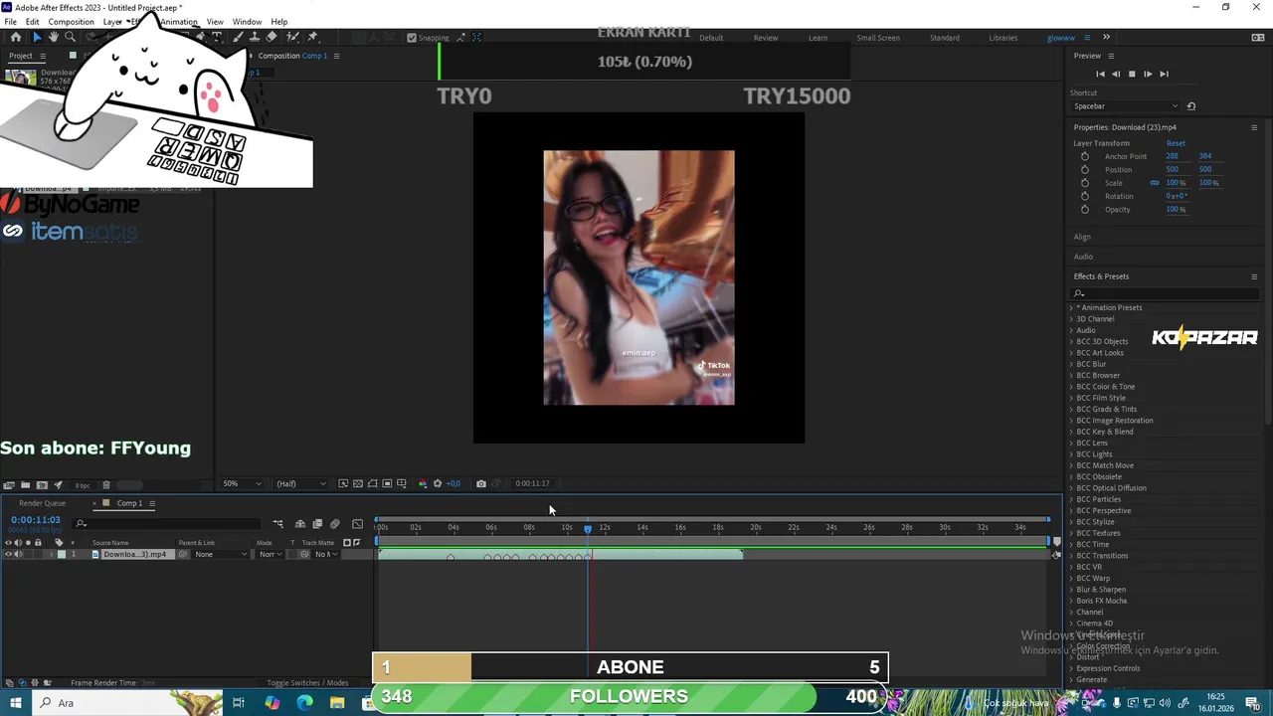Select the Brush tool
The image size is (1273, 716).
239,37
